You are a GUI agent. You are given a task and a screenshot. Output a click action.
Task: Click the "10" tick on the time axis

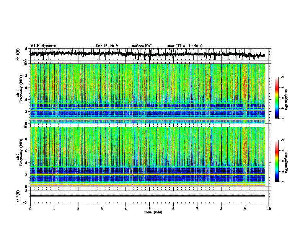pos(269,209)
